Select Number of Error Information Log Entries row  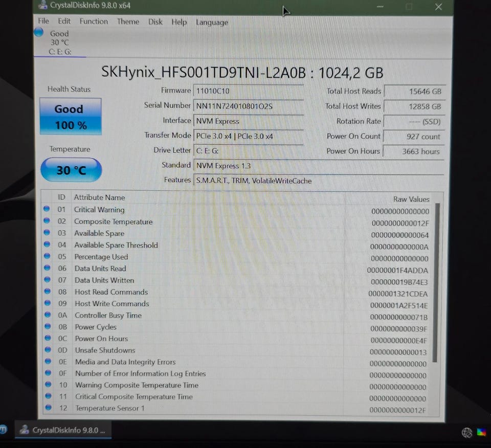point(237,374)
